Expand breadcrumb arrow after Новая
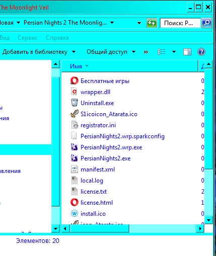Viewport: 216px width, 256px height. (x=19, y=23)
